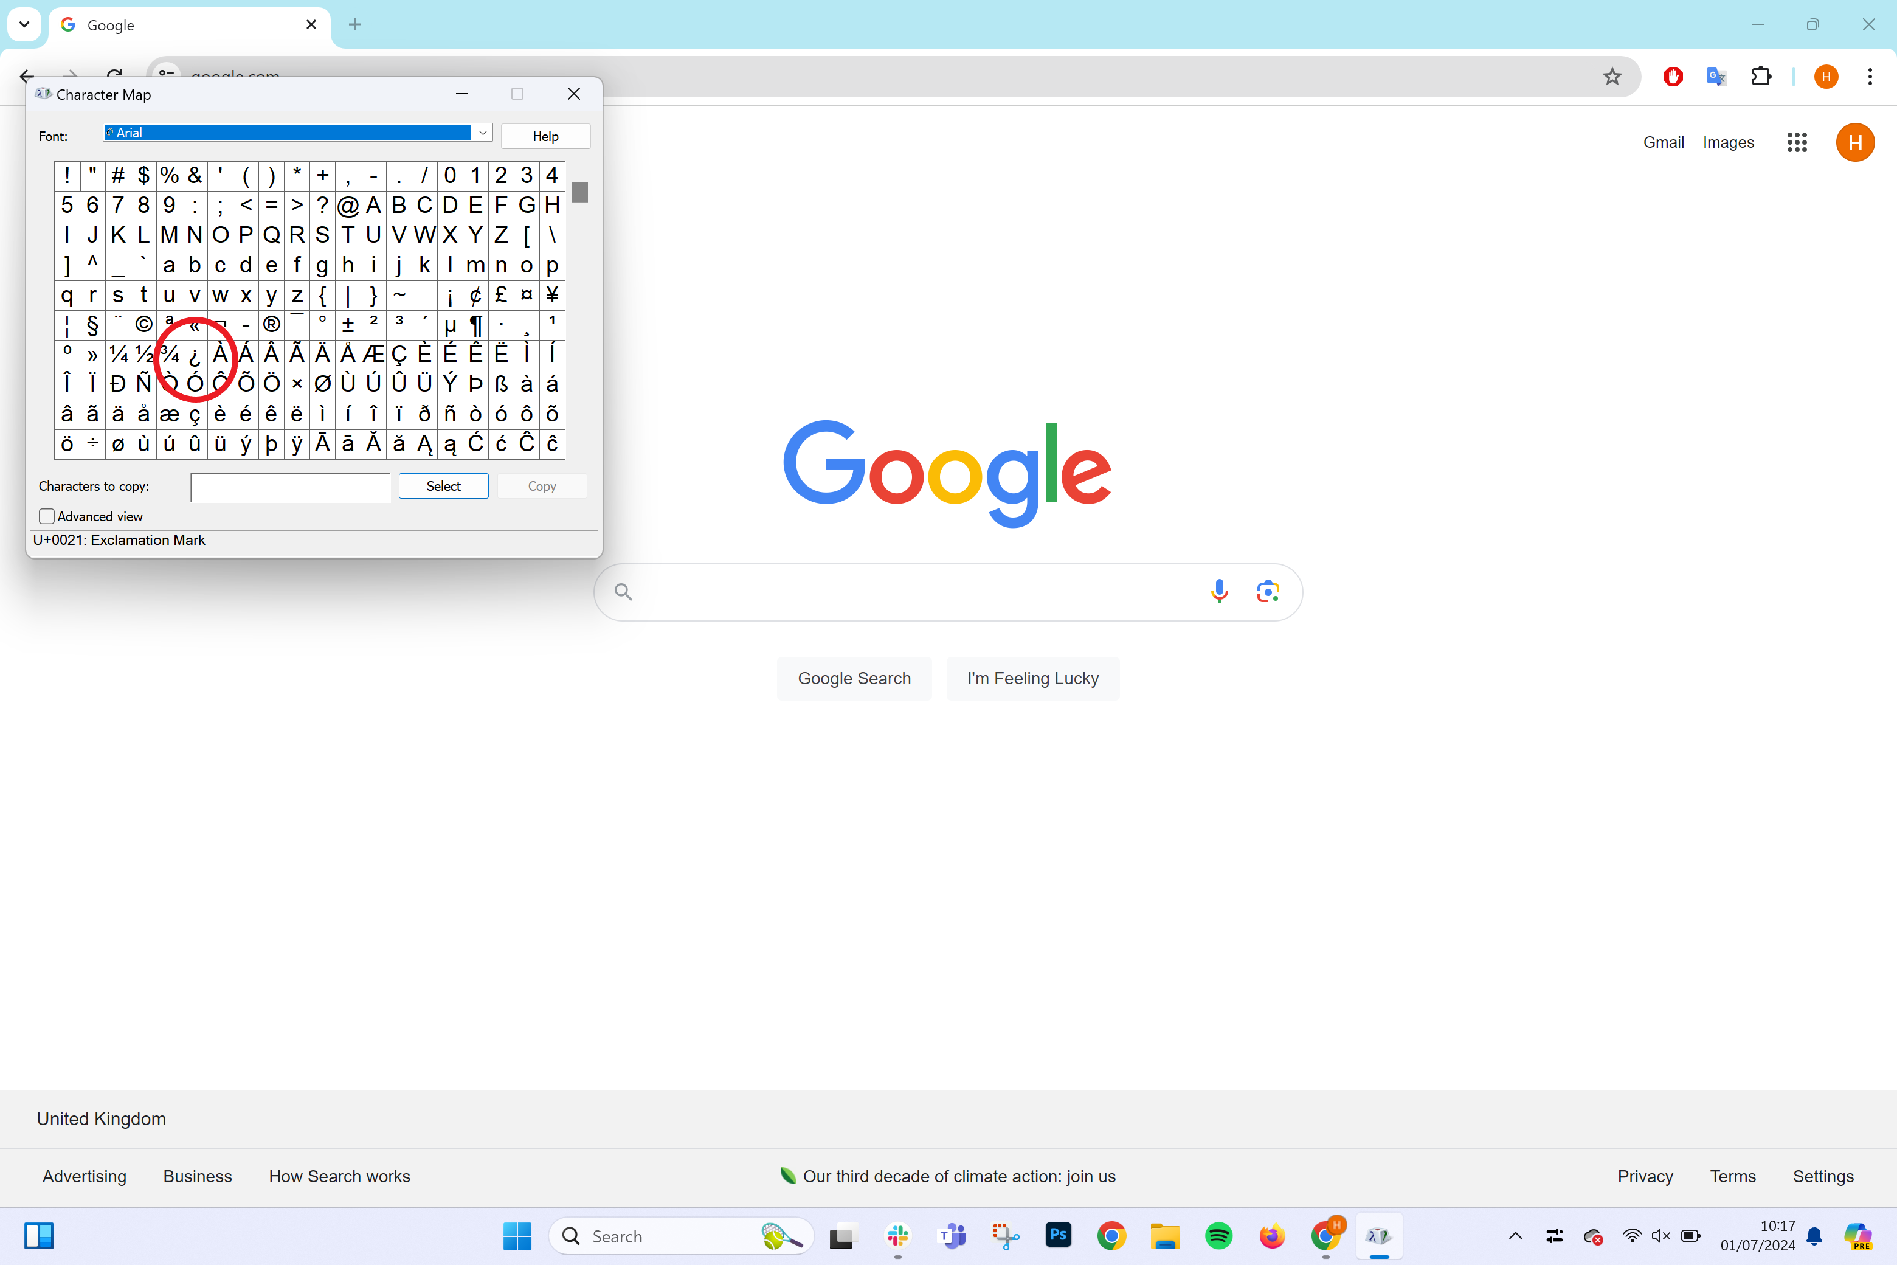The image size is (1897, 1265).
Task: Open the Gmail link
Action: 1663,142
